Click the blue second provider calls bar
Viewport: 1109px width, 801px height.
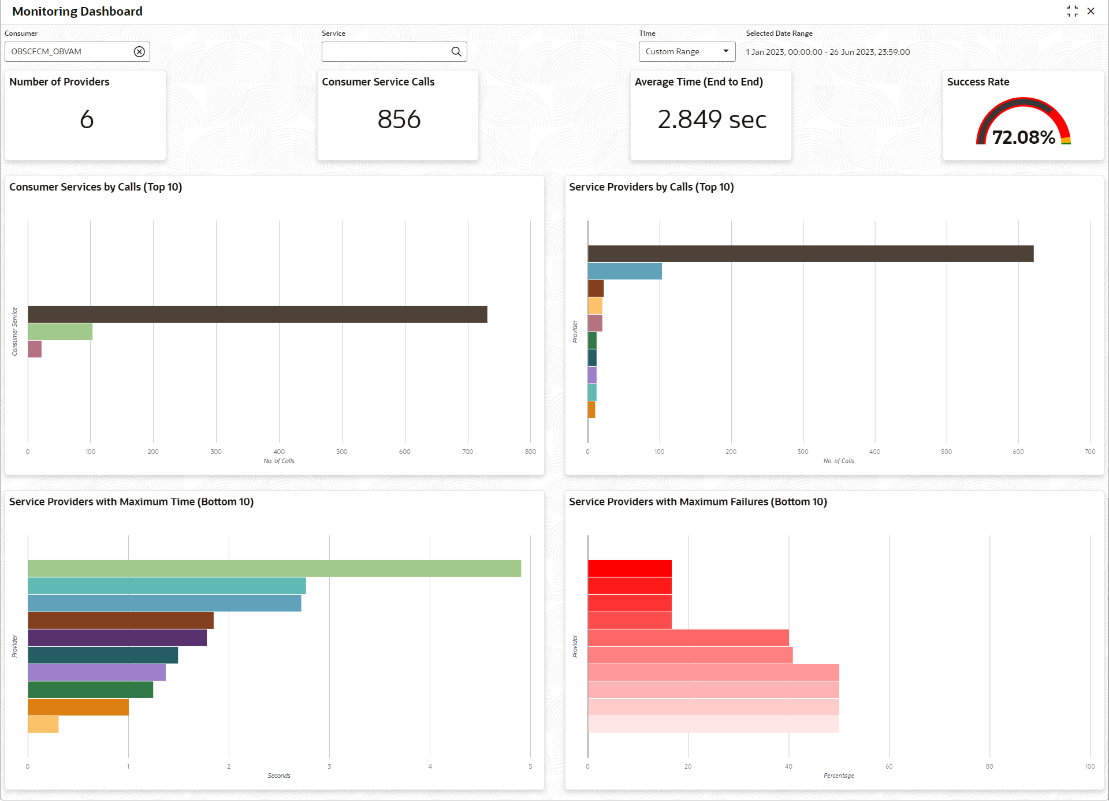click(624, 271)
